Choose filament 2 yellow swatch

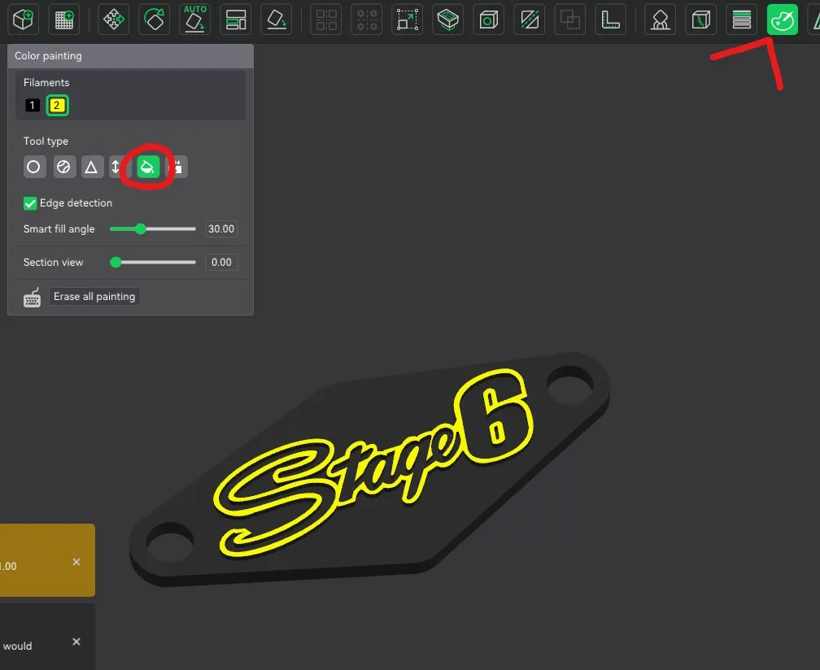pyautogui.click(x=57, y=106)
